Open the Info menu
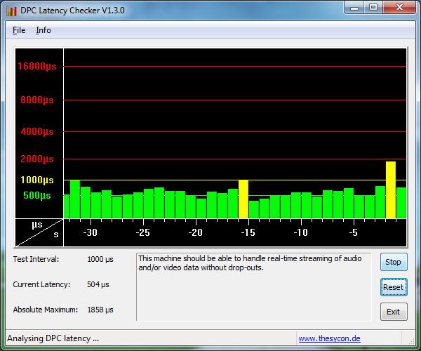The height and width of the screenshot is (351, 421). click(44, 30)
